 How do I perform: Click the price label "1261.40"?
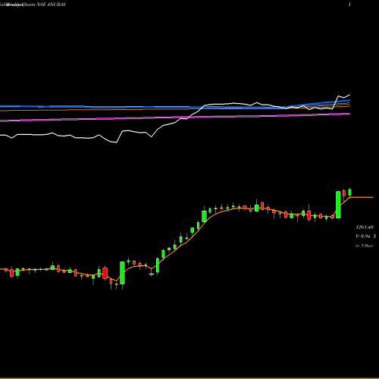click(365, 227)
